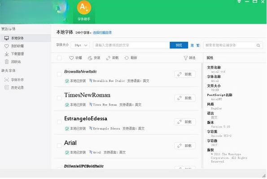
Task: Select 本地字体 in the sidebar
Action: click(x=25, y=38)
